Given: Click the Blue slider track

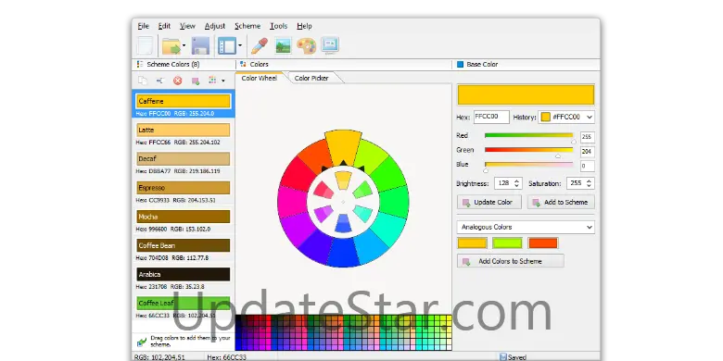Looking at the screenshot, I should (x=528, y=164).
